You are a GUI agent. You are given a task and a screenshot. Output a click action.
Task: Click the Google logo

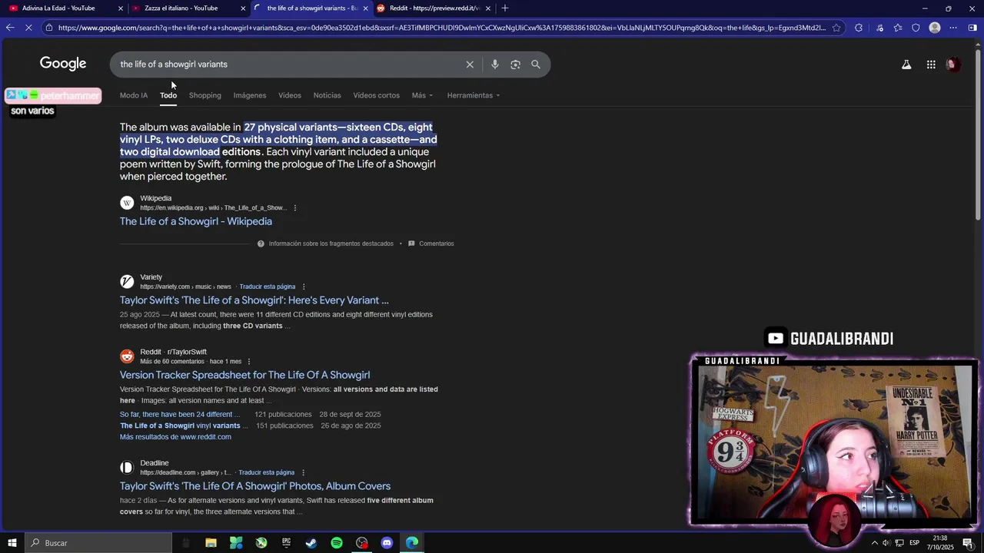pyautogui.click(x=63, y=64)
